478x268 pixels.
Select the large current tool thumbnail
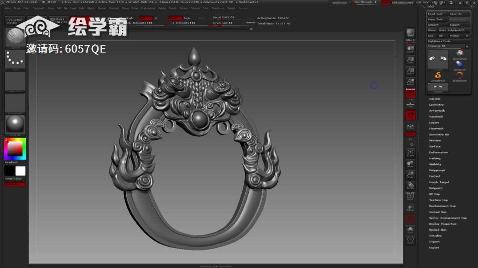pos(438,60)
